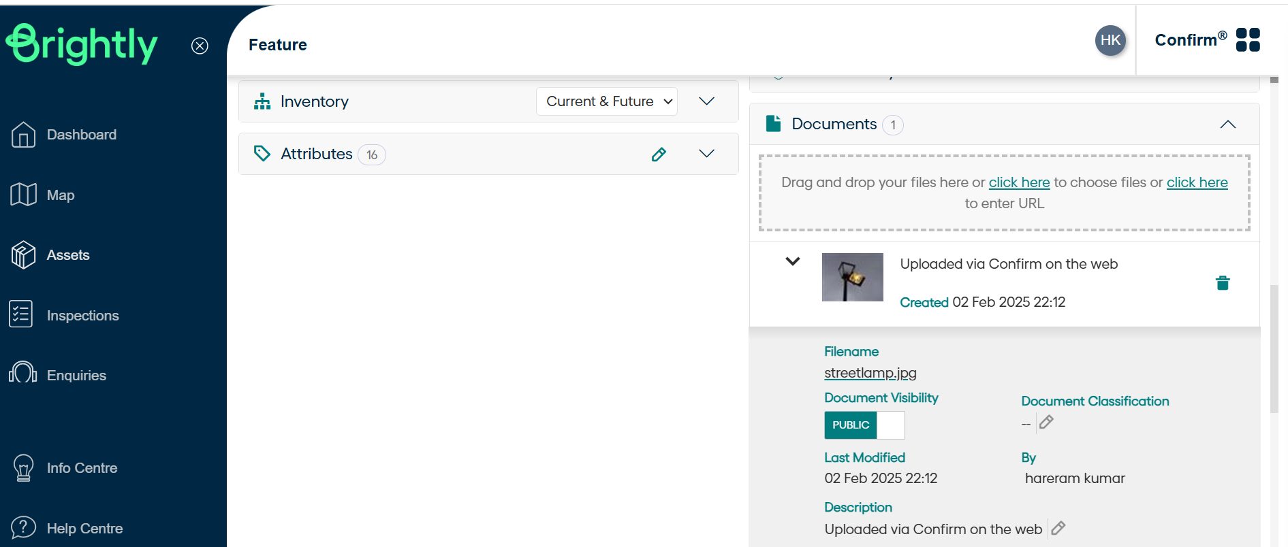The height and width of the screenshot is (547, 1288).
Task: Delete the streetlamp document with trash icon
Action: (1223, 283)
